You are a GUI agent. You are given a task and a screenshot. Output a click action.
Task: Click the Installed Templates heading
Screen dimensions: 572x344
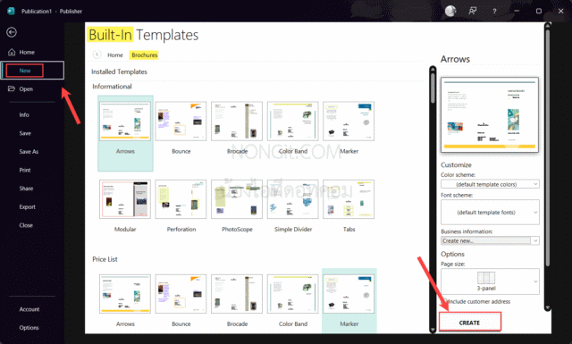coord(119,71)
